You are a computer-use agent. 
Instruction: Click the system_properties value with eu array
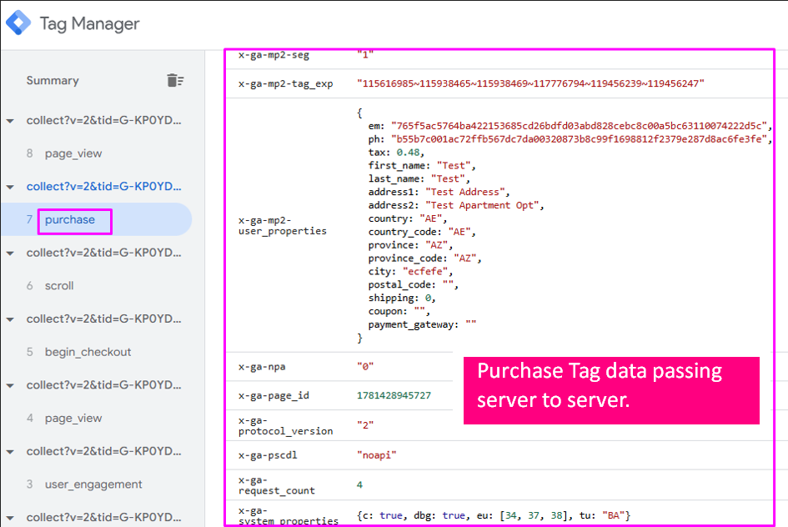[x=494, y=515]
